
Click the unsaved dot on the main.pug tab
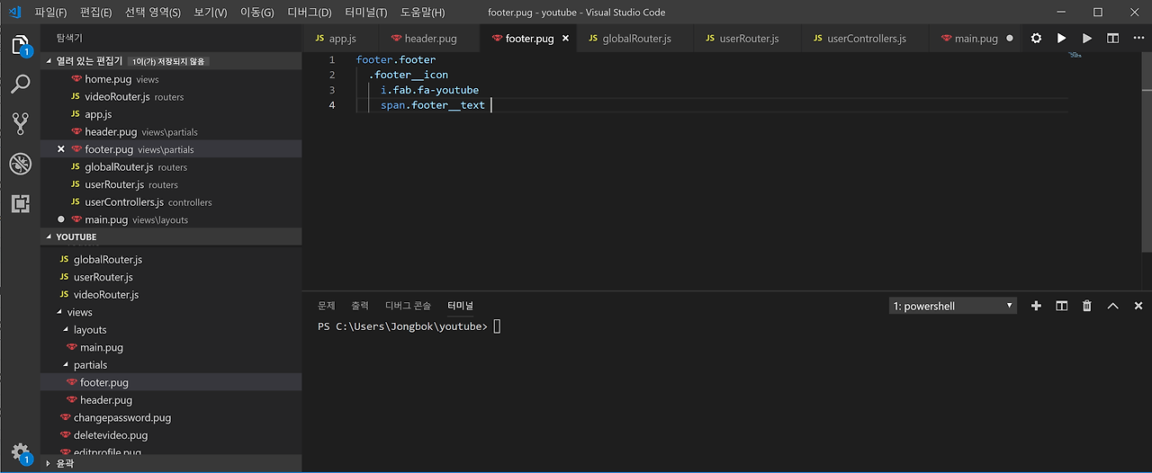1009,39
